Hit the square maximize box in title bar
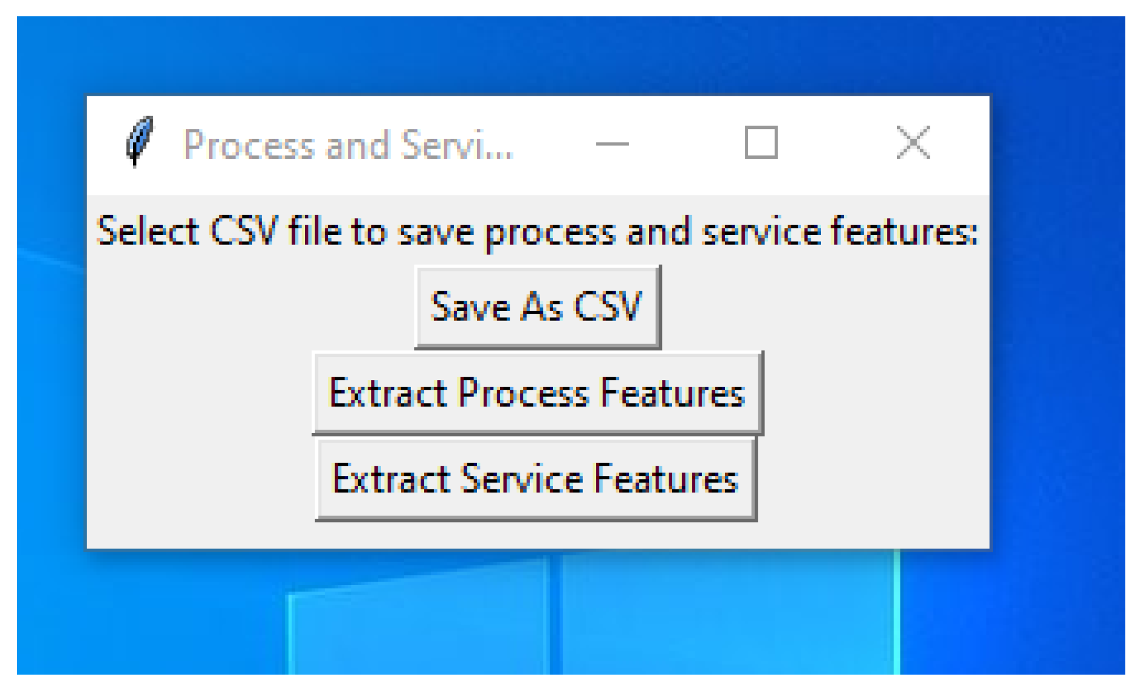Image resolution: width=1140 pixels, height=687 pixels. (x=761, y=142)
